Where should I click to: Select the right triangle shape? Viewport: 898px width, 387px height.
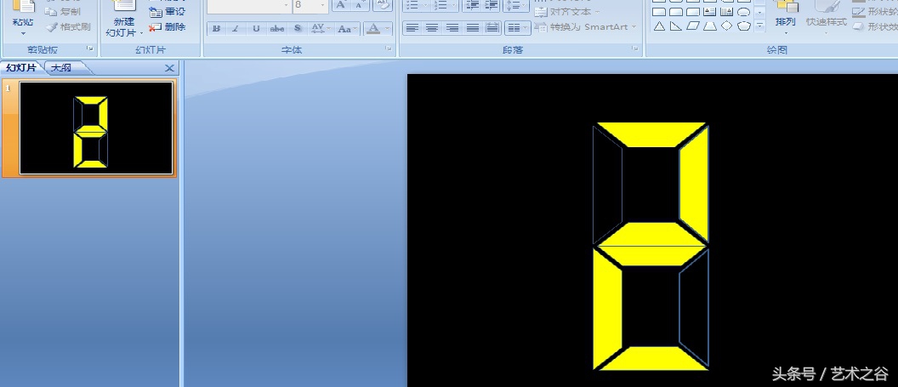[676, 26]
